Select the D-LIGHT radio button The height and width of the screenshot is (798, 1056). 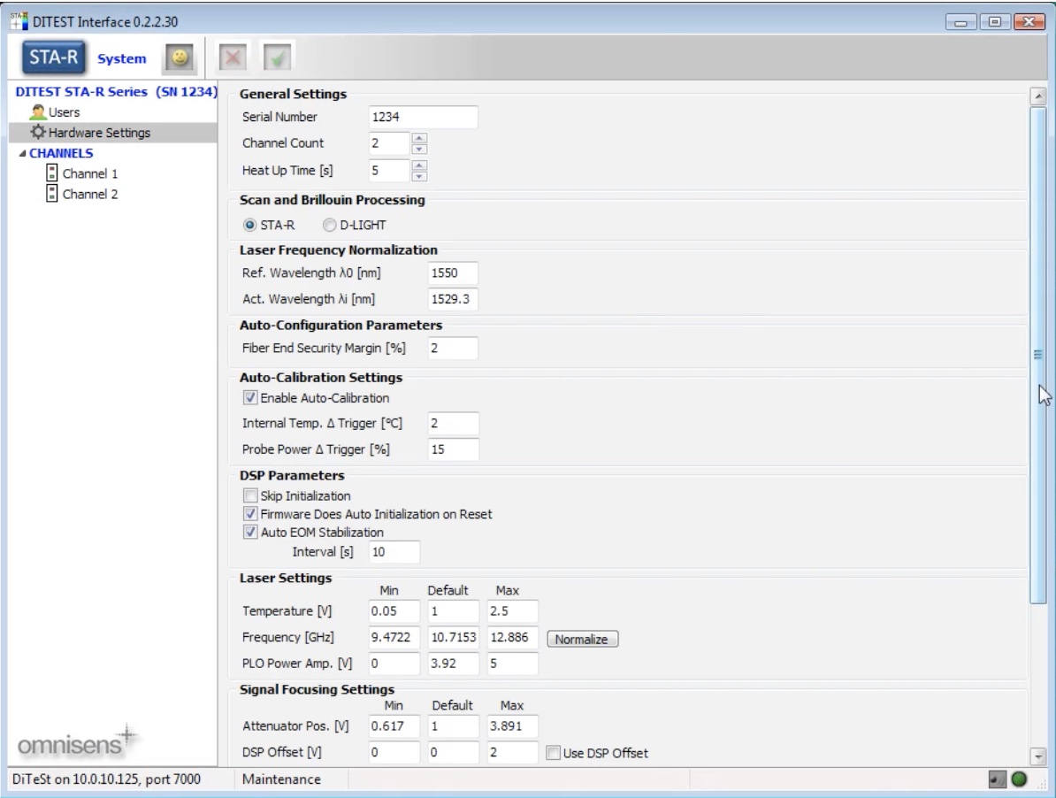[329, 225]
